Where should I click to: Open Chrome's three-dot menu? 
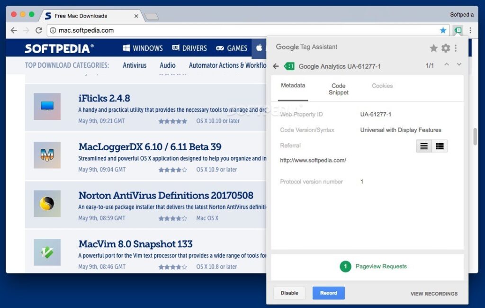(x=470, y=30)
